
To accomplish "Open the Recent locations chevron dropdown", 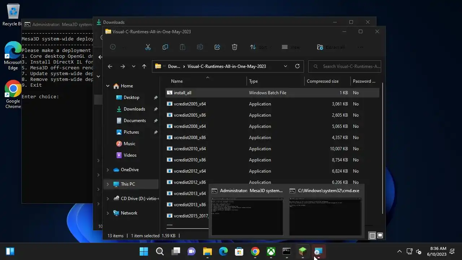I will (x=134, y=66).
